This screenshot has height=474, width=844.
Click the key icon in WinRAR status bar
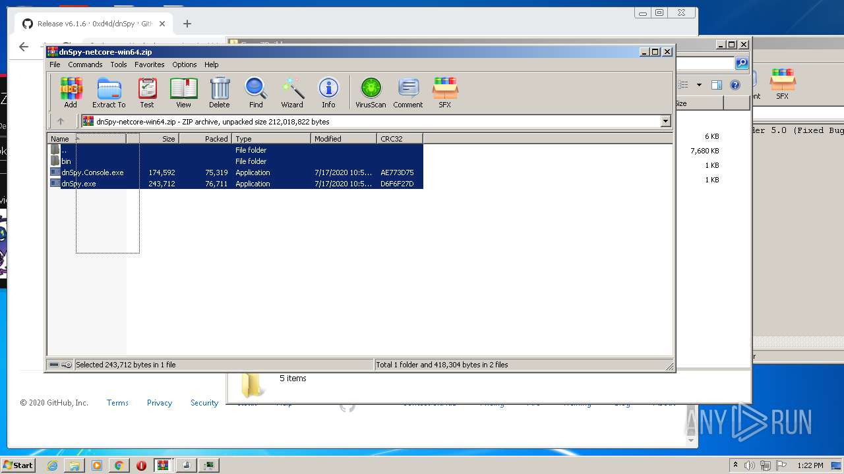[67, 365]
